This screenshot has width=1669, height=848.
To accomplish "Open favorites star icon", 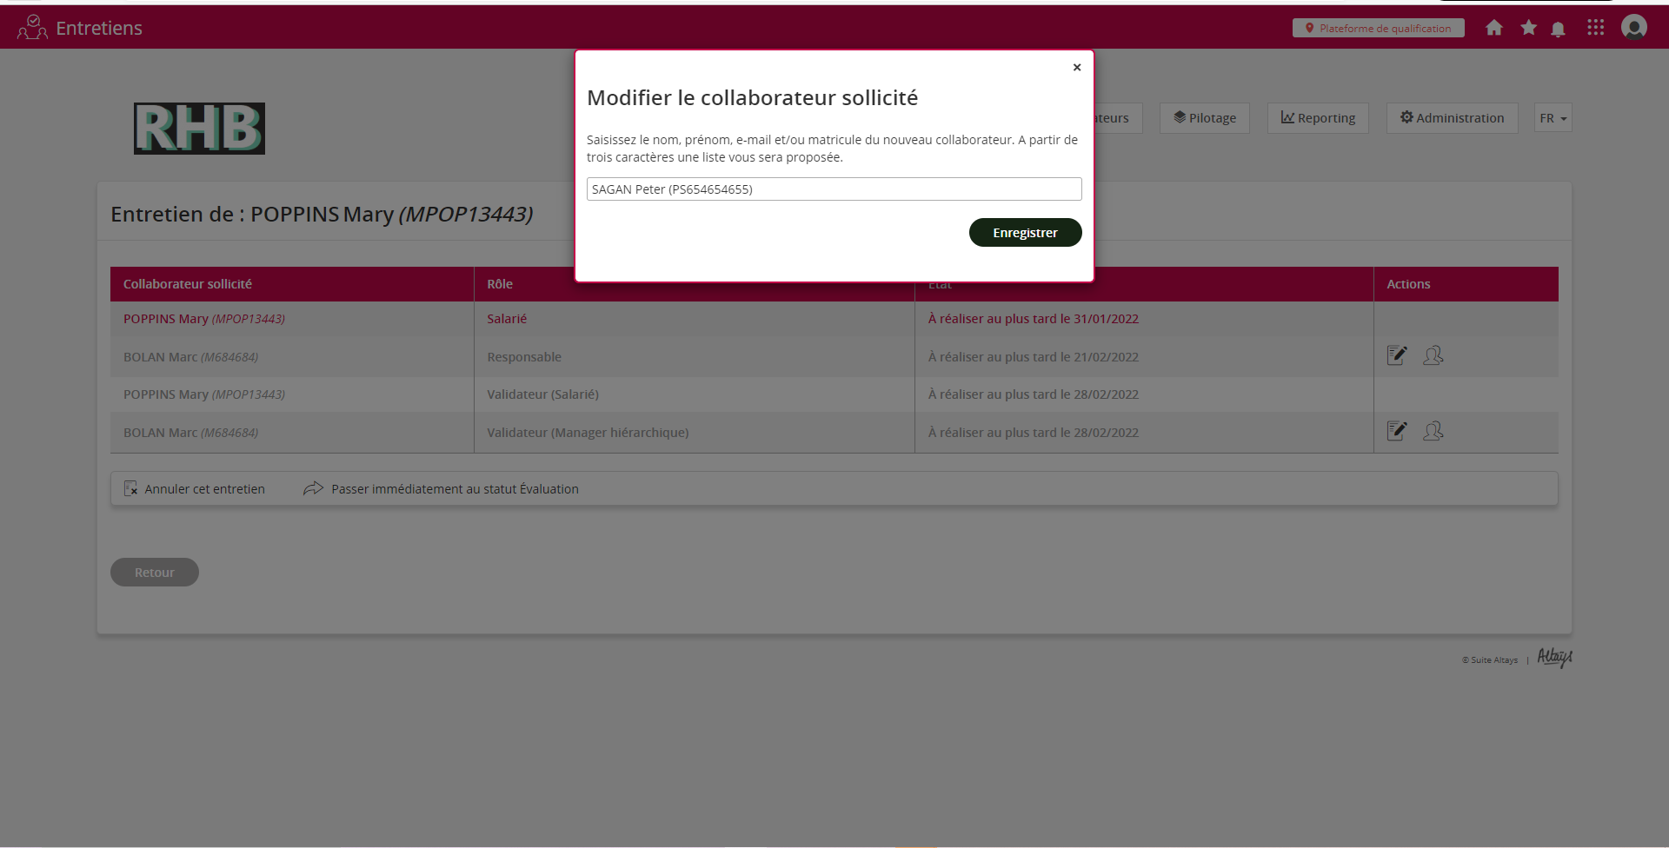I will [x=1528, y=28].
